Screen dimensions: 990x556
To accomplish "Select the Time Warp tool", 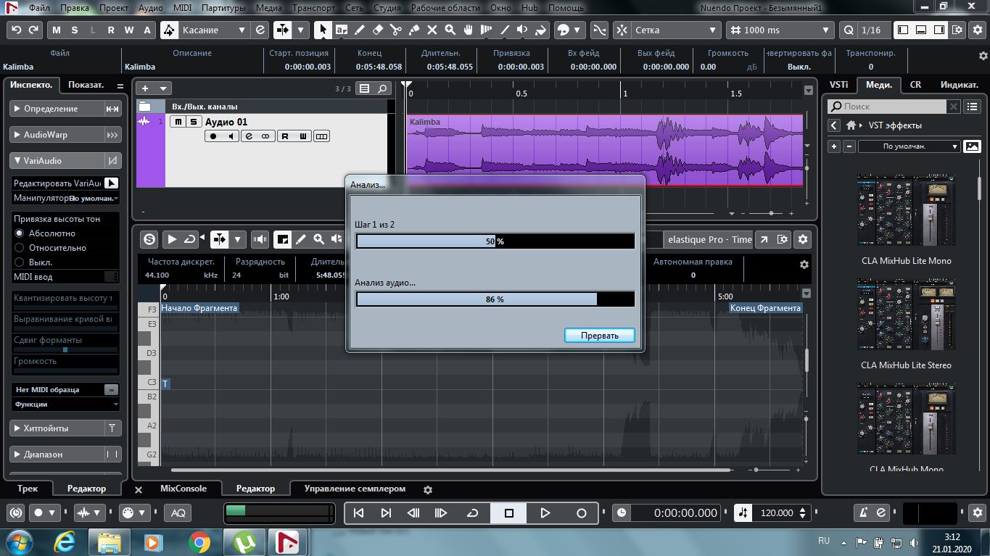I will click(487, 30).
